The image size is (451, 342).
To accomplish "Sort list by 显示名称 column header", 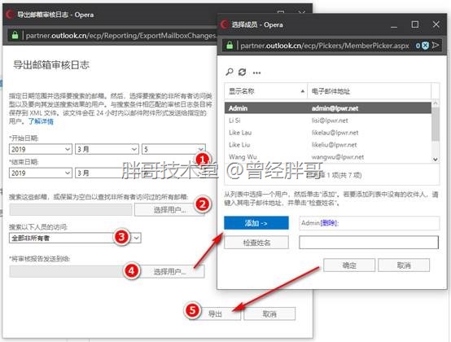I will click(266, 91).
